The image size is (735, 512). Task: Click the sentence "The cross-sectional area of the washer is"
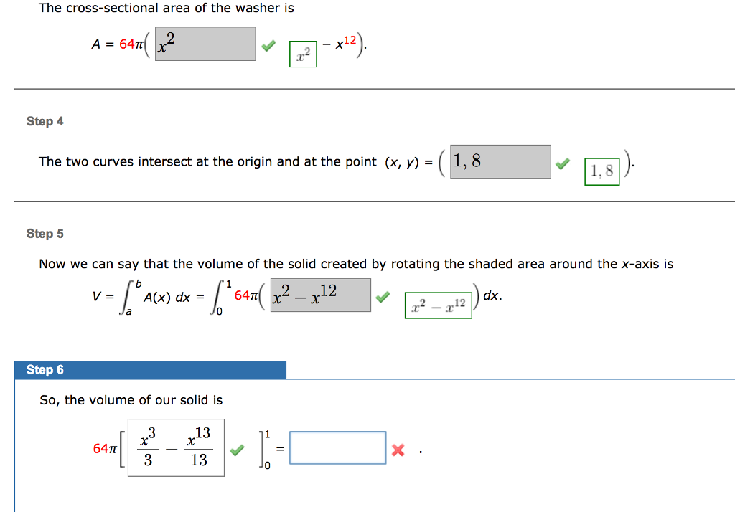(167, 9)
